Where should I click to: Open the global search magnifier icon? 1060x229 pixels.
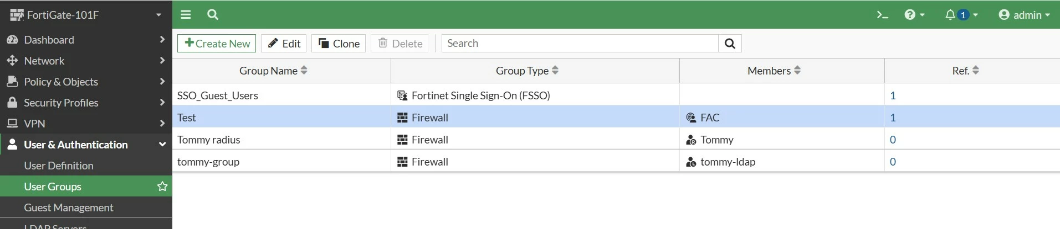pyautogui.click(x=213, y=15)
